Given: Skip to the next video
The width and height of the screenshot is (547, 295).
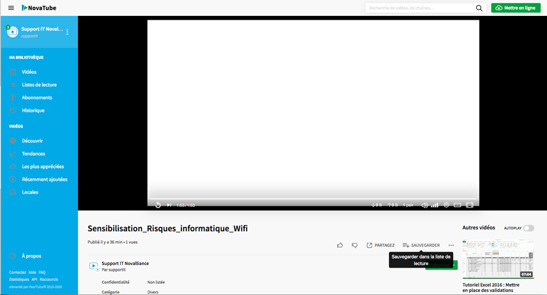Looking at the screenshot, I should point(169,205).
